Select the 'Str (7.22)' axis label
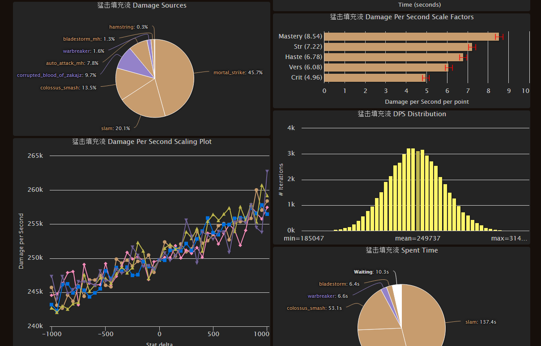The width and height of the screenshot is (541, 346). click(308, 46)
